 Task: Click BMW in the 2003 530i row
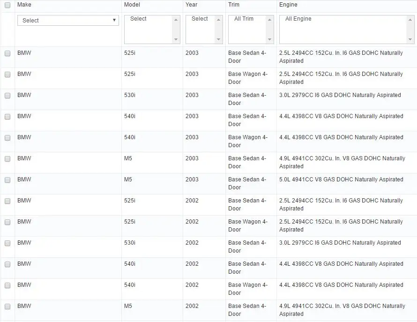point(24,95)
